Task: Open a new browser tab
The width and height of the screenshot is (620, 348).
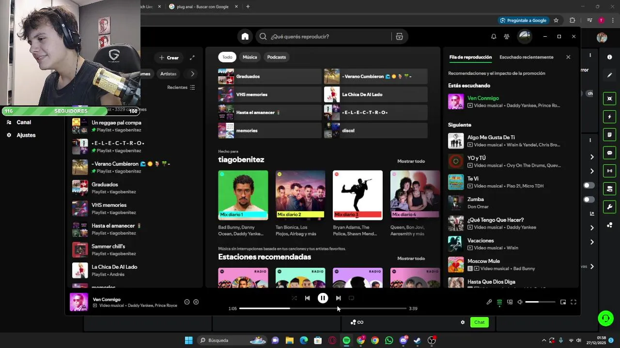Action: point(248,6)
